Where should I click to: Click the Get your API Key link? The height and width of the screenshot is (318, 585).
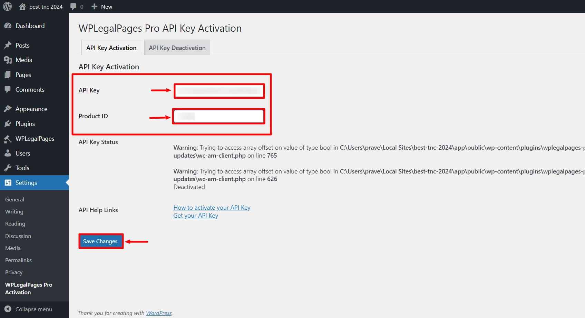pos(195,215)
